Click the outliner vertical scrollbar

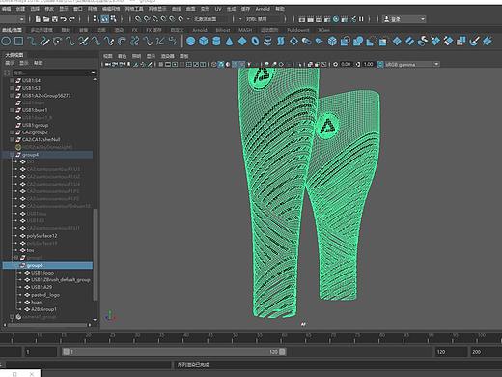coord(95,254)
